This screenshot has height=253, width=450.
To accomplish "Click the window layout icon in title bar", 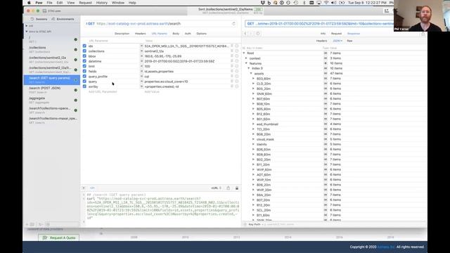I will tap(387, 11).
